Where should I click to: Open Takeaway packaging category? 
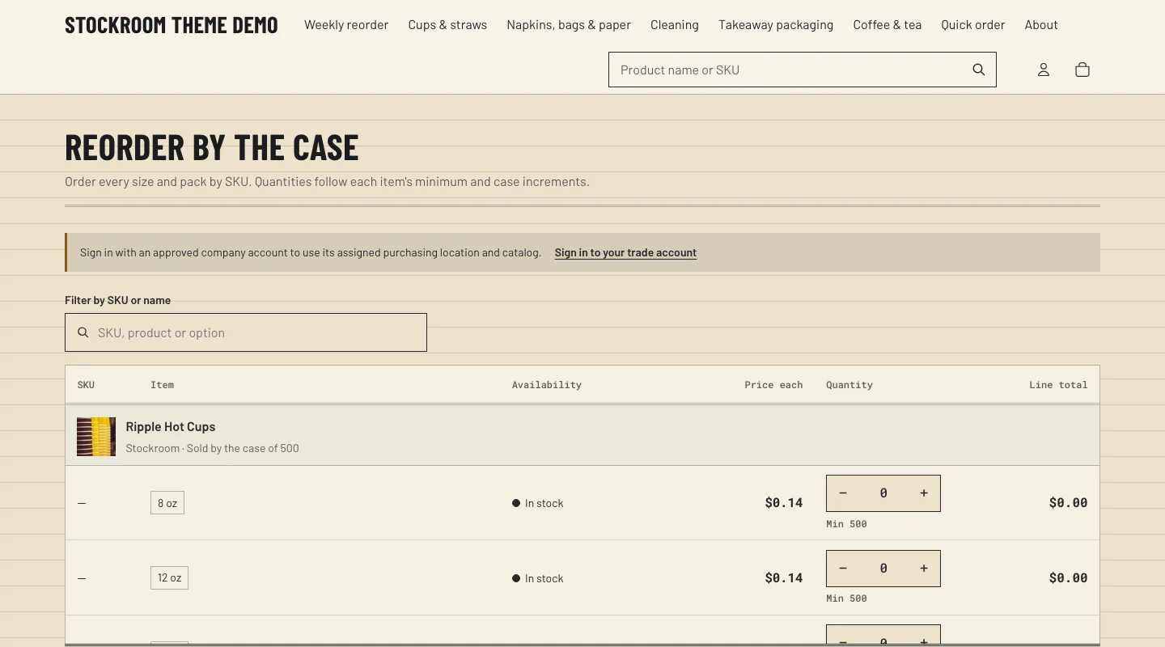(776, 25)
